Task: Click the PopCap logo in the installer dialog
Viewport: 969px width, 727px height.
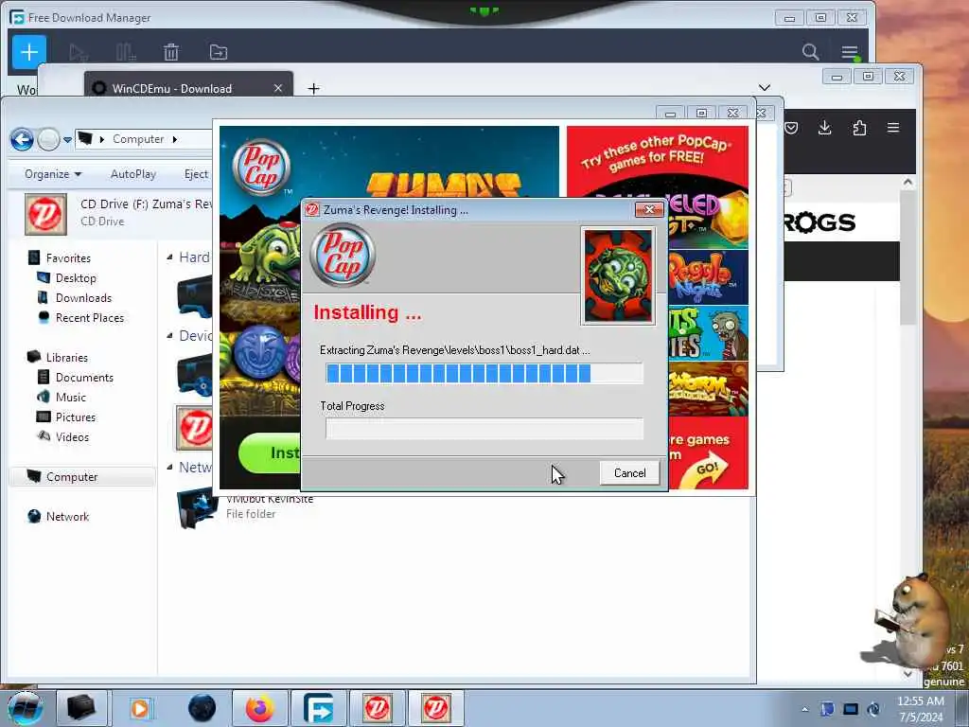Action: pyautogui.click(x=343, y=255)
